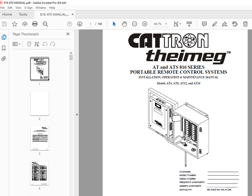
Task: Open the Fill & Sign tool
Action: pyautogui.click(x=224, y=24)
